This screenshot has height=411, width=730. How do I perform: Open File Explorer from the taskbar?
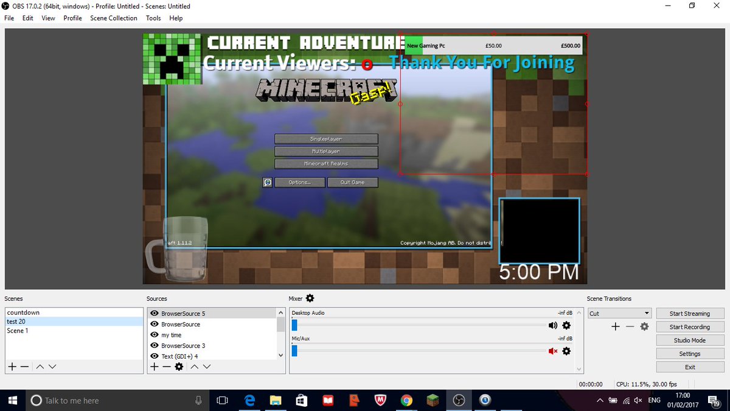pyautogui.click(x=276, y=400)
